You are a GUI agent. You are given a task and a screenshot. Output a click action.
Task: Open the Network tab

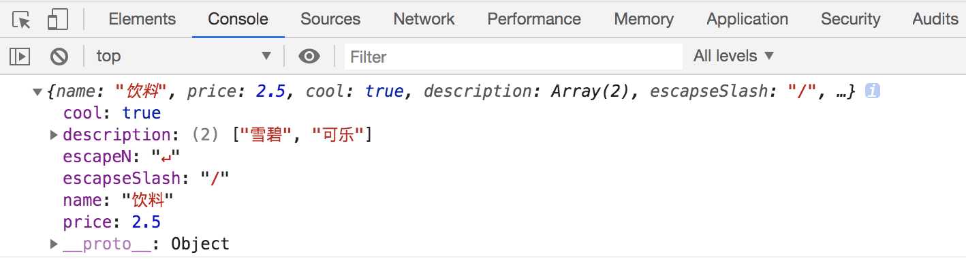(x=424, y=19)
